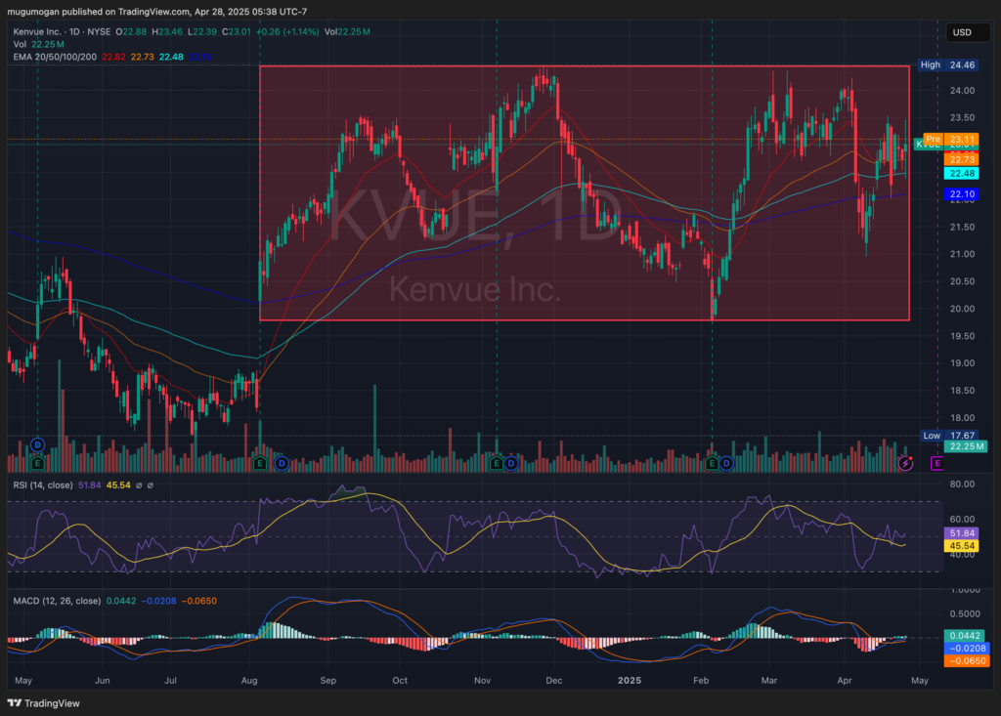Viewport: 1001px width, 716px height.
Task: Click the first ∅ symbol in RSI legend
Action: click(x=139, y=485)
